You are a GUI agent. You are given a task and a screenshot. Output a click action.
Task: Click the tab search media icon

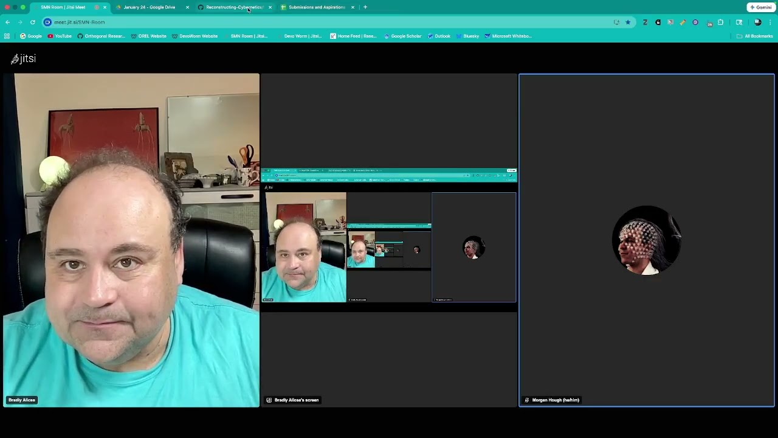point(739,22)
